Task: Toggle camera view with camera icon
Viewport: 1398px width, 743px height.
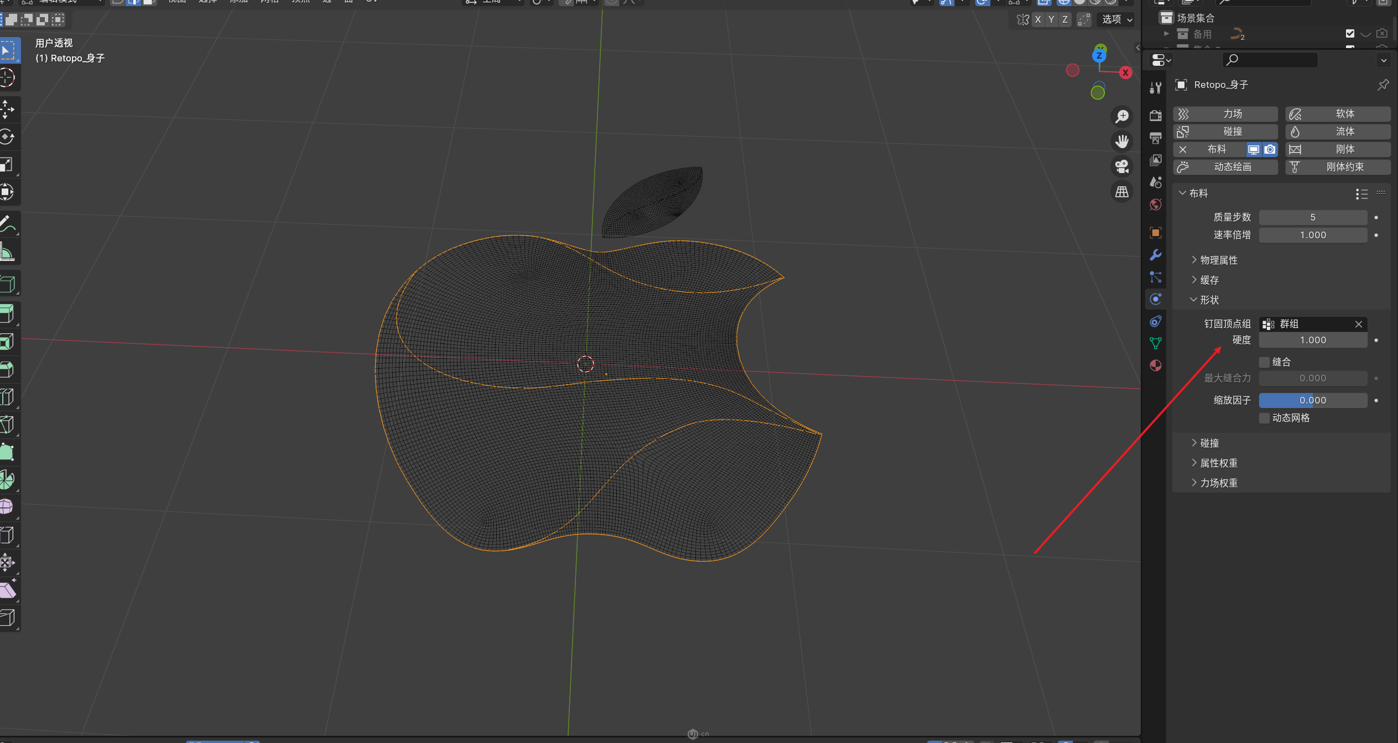Action: click(1122, 166)
